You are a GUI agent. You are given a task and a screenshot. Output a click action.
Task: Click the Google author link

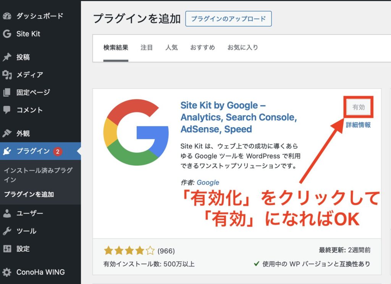point(208,182)
